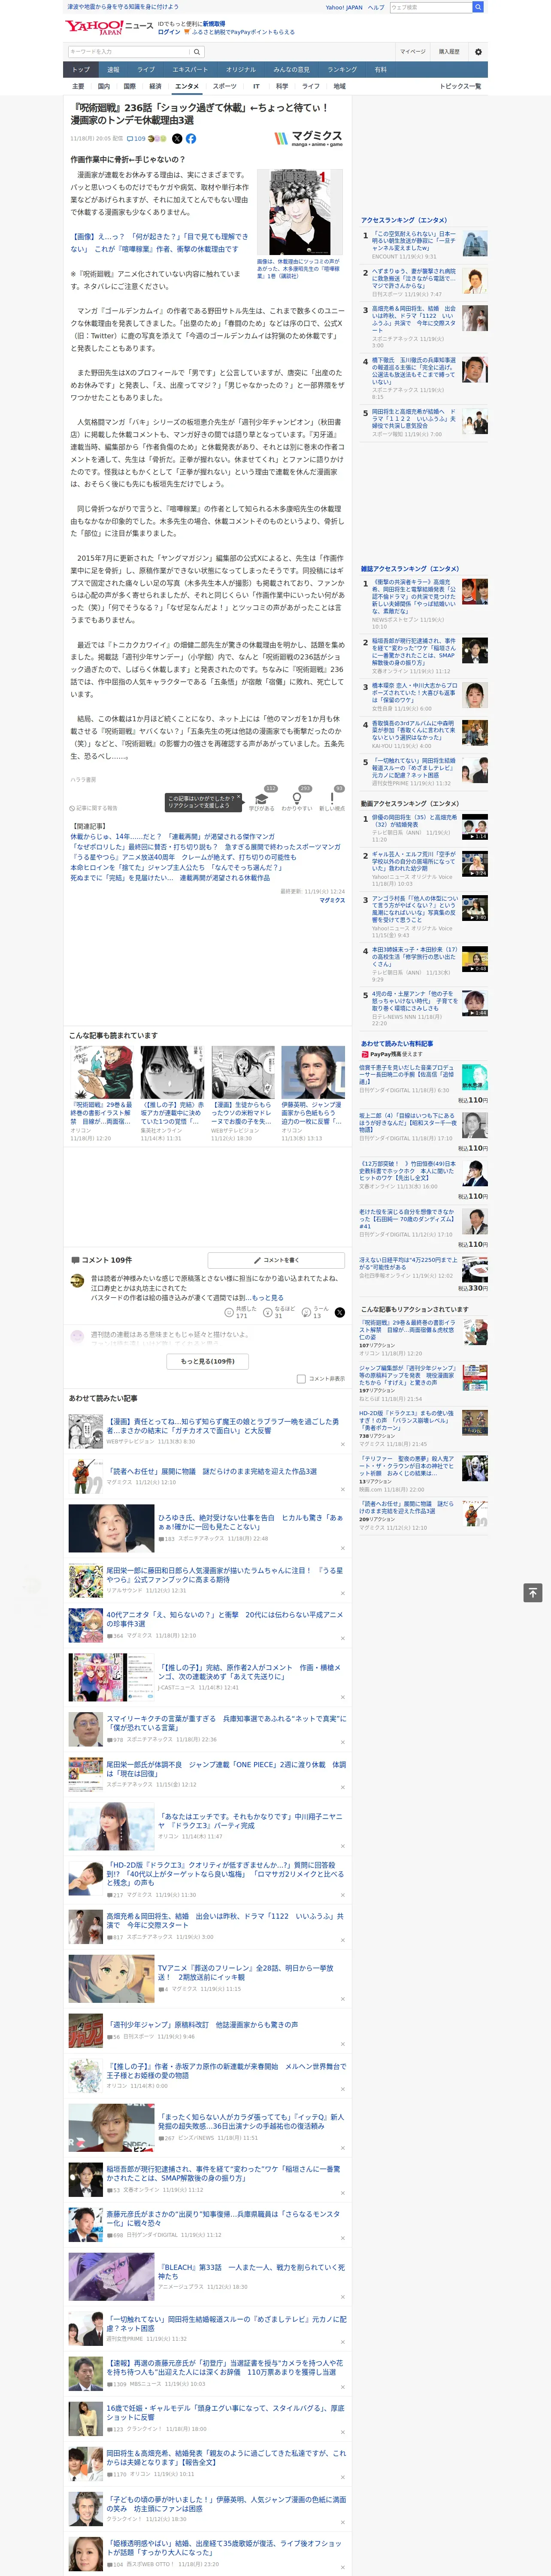
Task: Focus the キーワードを入力 search field
Action: point(129,52)
